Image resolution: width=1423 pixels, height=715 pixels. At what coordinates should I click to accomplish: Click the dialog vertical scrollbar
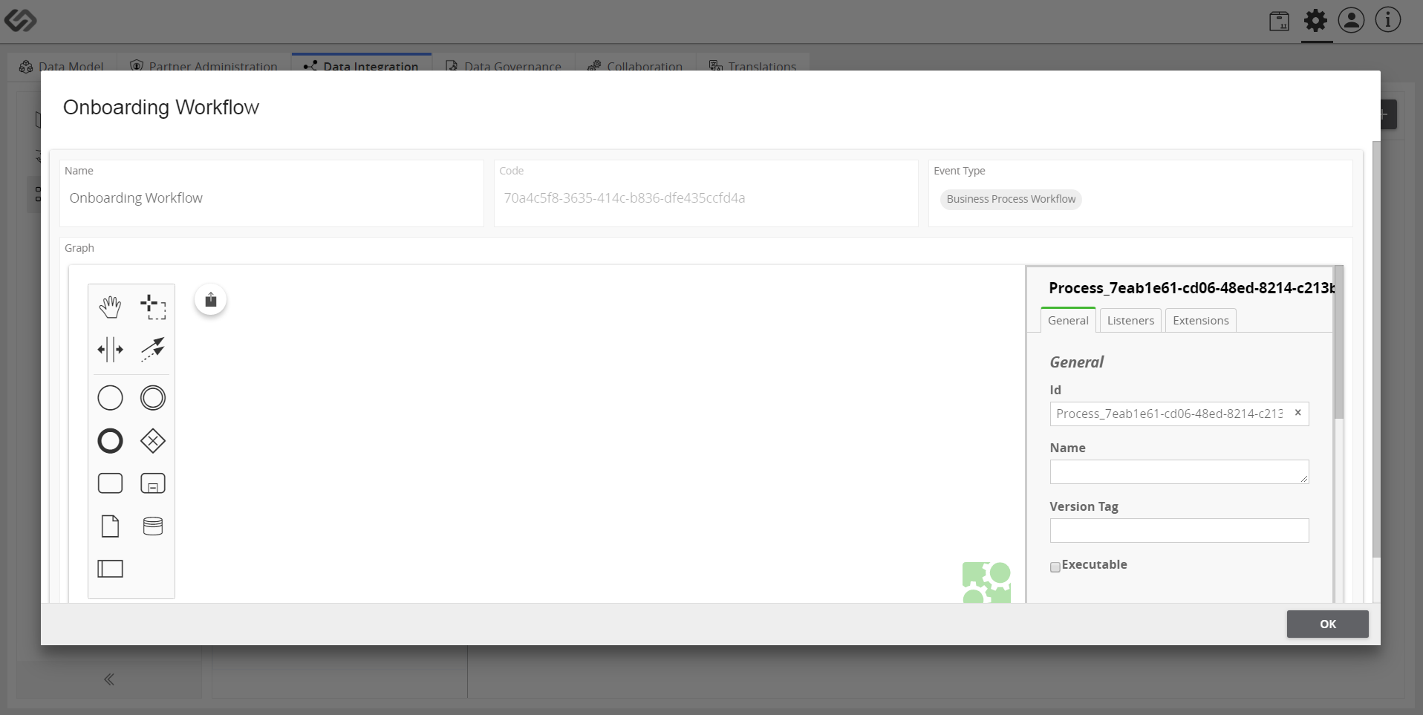click(x=1375, y=349)
